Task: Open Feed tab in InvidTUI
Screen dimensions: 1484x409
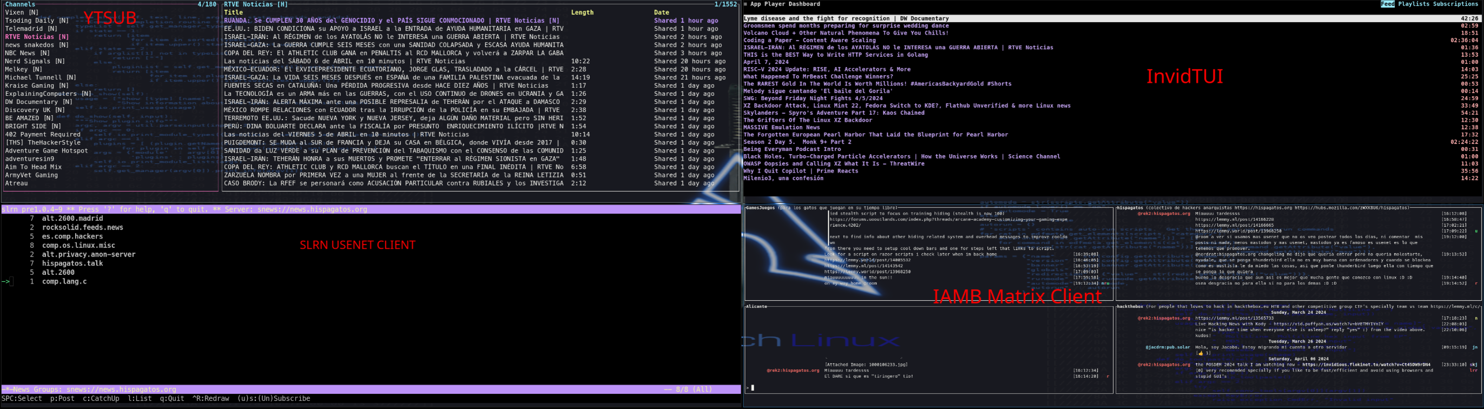Action: [x=1387, y=4]
